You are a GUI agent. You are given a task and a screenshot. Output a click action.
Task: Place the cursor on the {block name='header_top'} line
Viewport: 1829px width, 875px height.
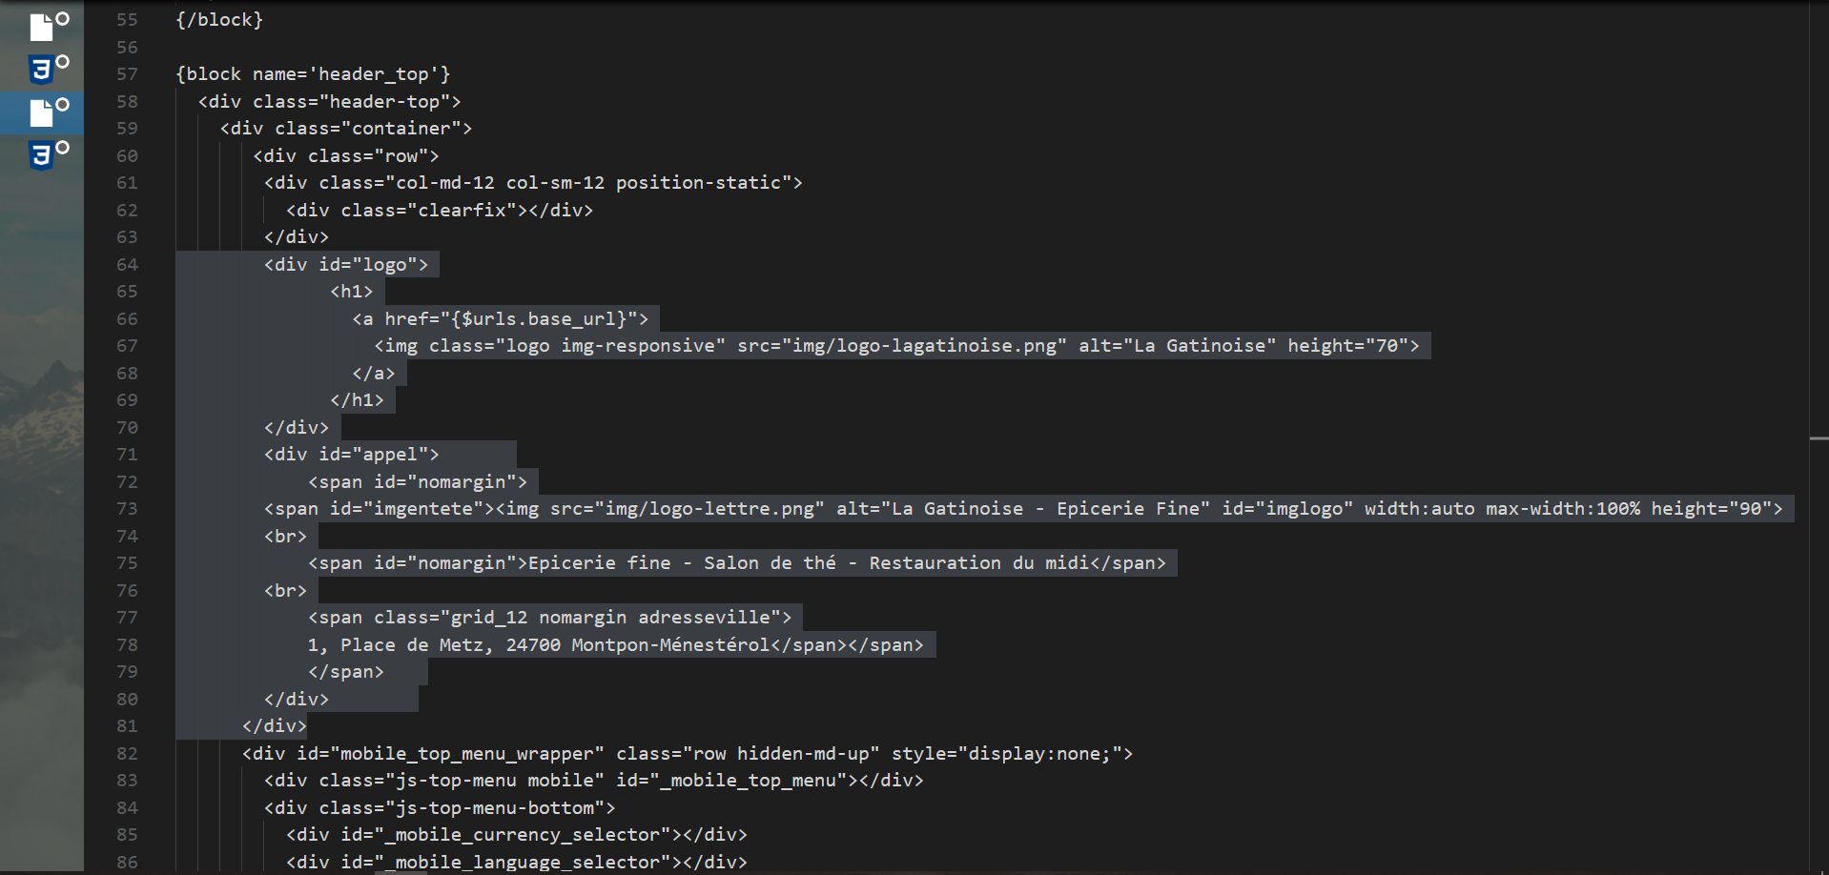click(313, 74)
